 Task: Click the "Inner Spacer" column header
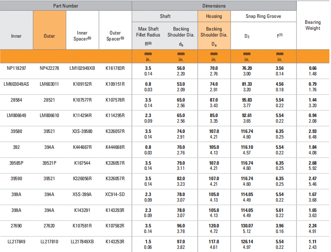click(x=82, y=36)
